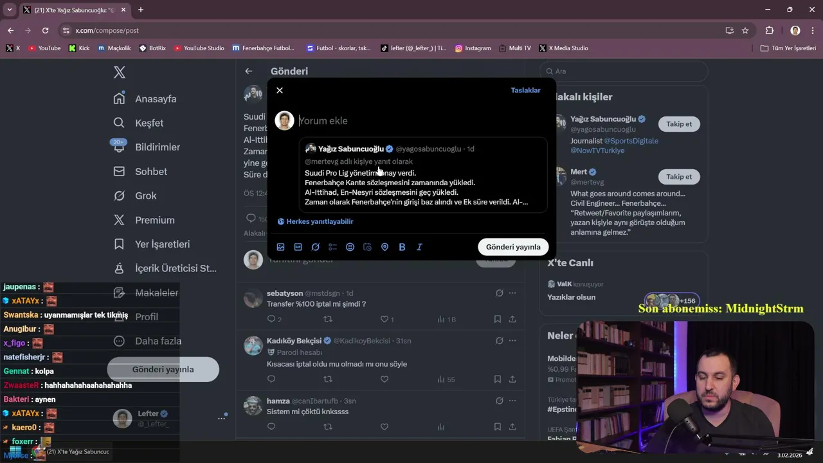Reply to hamza's post
This screenshot has height=463, width=823.
271,426
